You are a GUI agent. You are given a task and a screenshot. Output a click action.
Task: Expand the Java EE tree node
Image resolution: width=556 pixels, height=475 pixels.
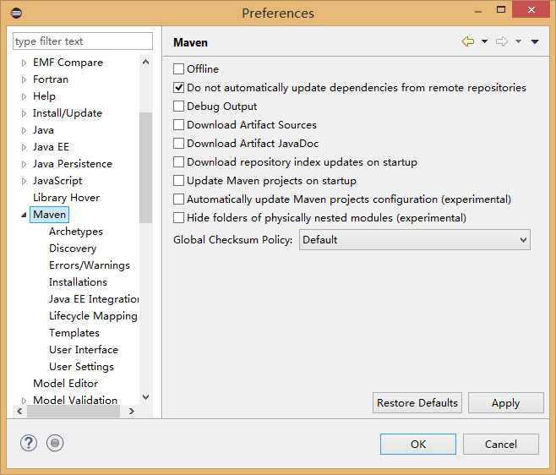(24, 147)
